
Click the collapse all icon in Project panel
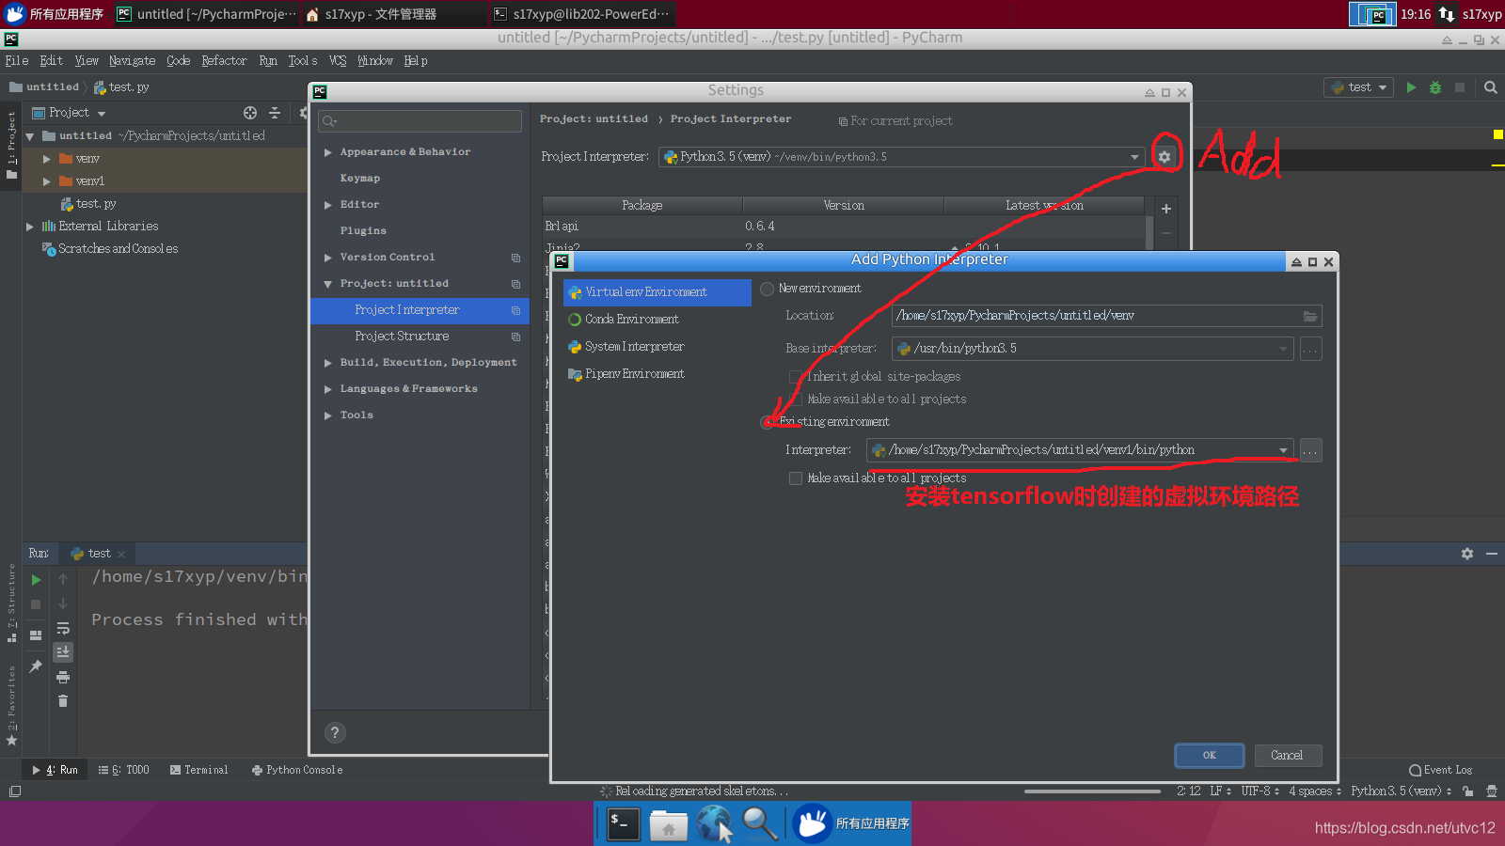(x=275, y=113)
